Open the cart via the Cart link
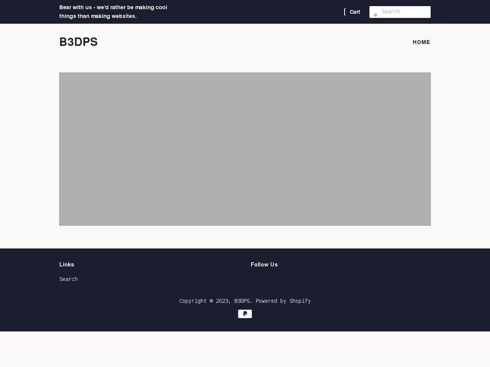 [x=354, y=12]
